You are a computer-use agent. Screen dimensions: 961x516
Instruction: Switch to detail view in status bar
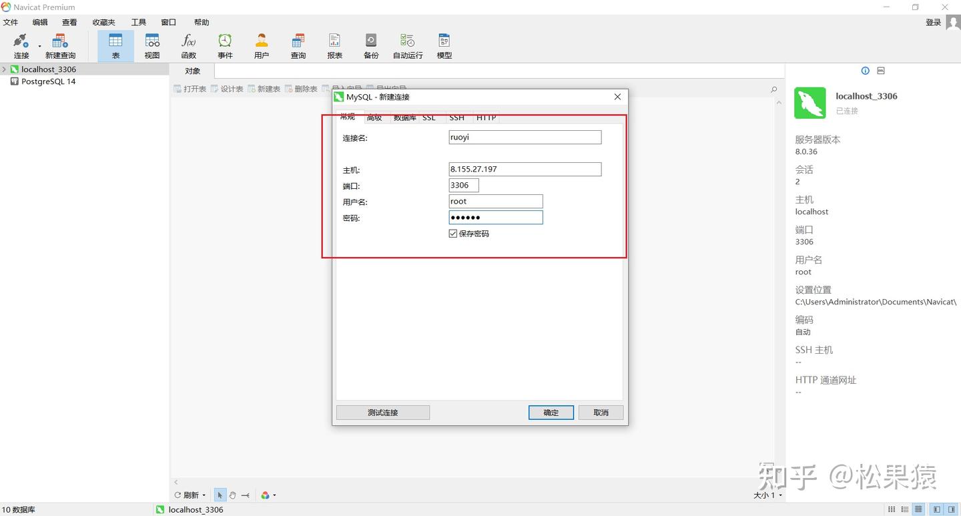906,509
